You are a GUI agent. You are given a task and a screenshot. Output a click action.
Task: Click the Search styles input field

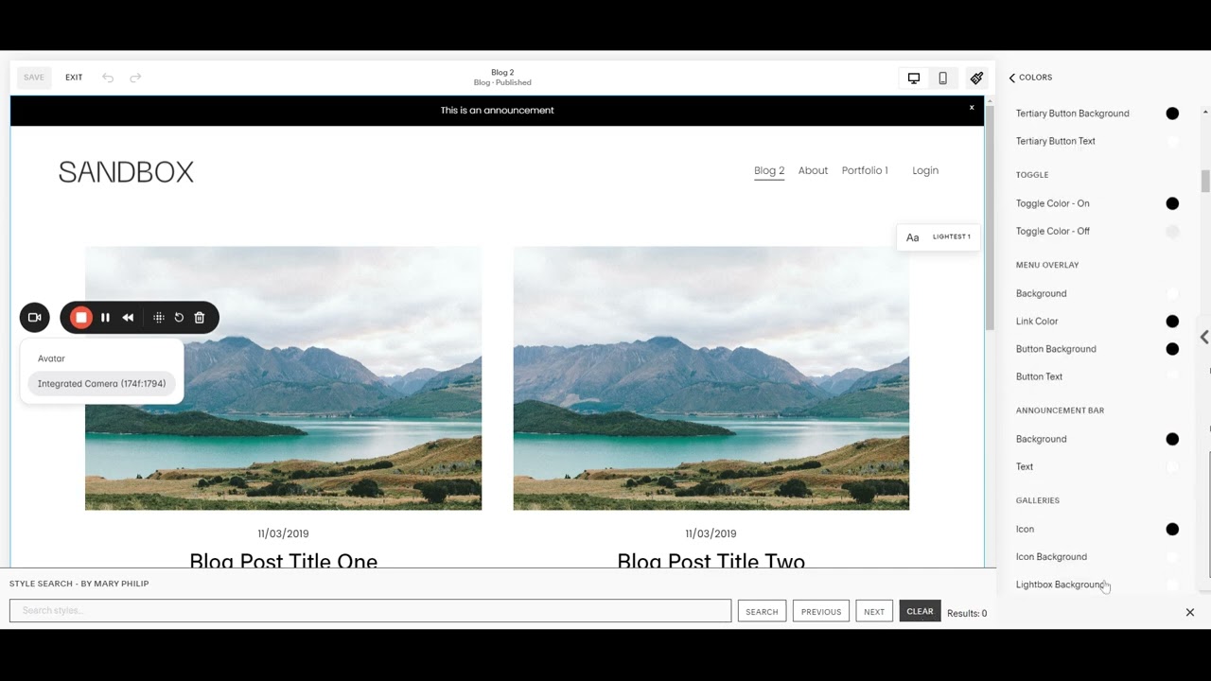tap(370, 611)
